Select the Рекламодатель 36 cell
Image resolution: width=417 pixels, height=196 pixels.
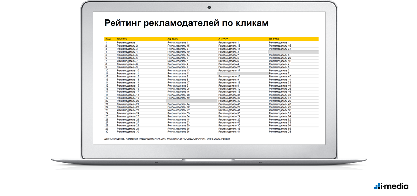coord(179,132)
